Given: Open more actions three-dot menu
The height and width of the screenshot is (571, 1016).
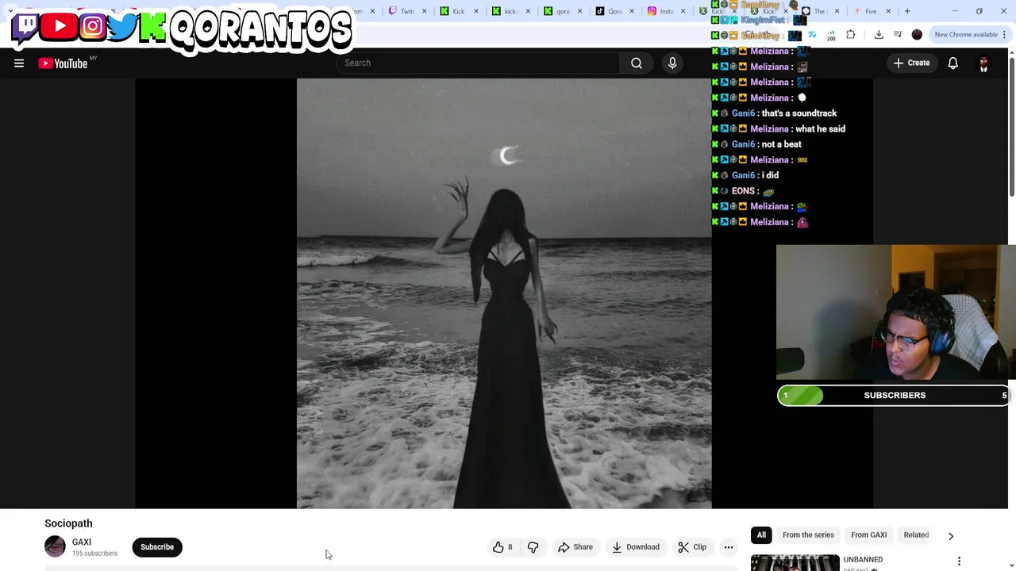Looking at the screenshot, I should 729,546.
